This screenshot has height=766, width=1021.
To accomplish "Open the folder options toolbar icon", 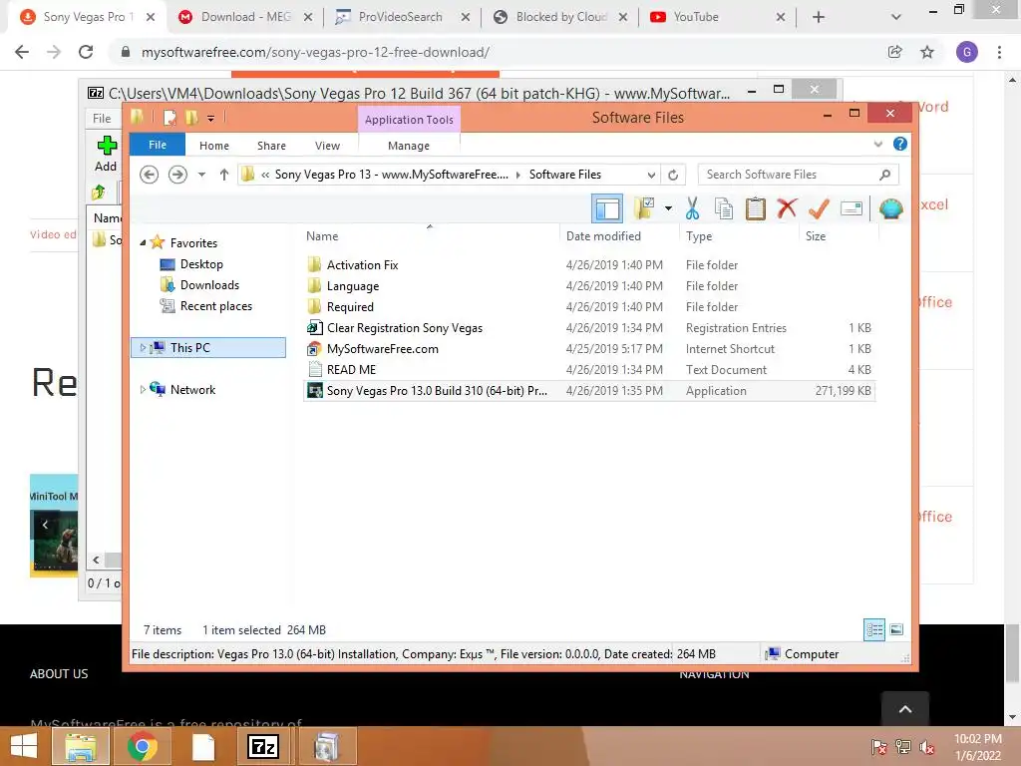I will (x=644, y=208).
